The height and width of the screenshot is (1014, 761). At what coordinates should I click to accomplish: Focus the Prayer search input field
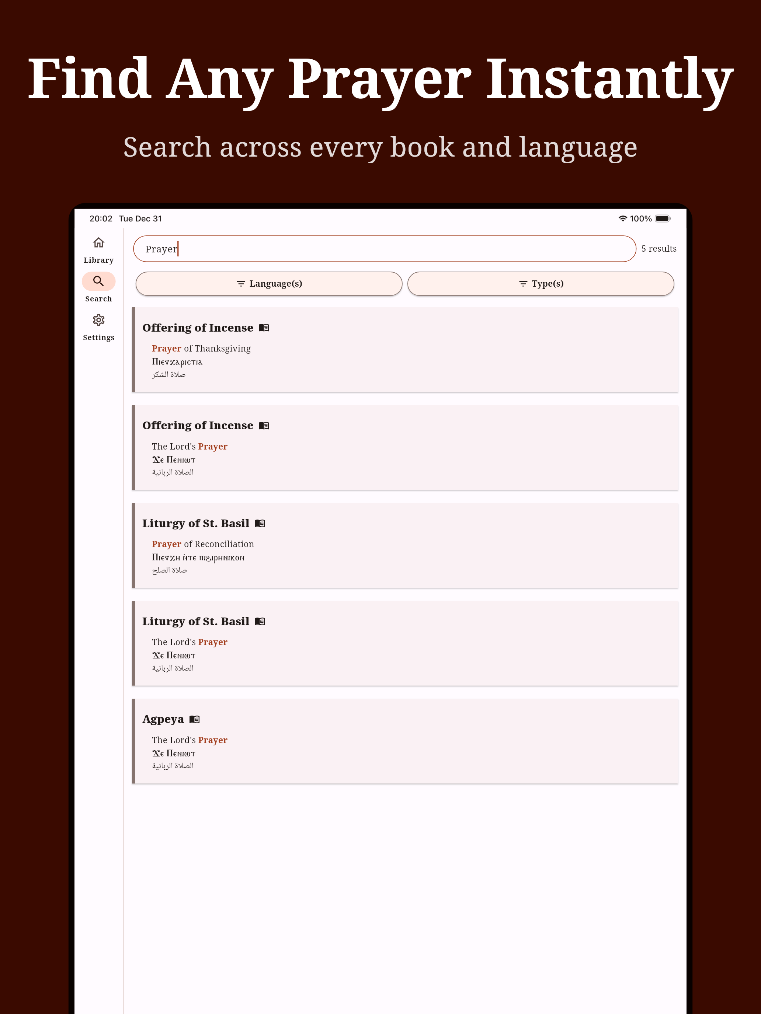click(385, 249)
